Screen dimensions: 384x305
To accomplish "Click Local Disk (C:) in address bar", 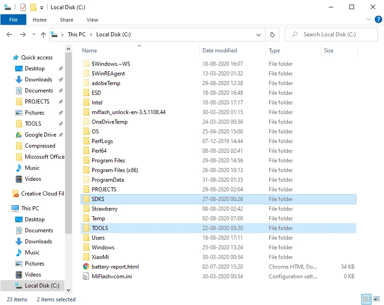I will [x=113, y=35].
